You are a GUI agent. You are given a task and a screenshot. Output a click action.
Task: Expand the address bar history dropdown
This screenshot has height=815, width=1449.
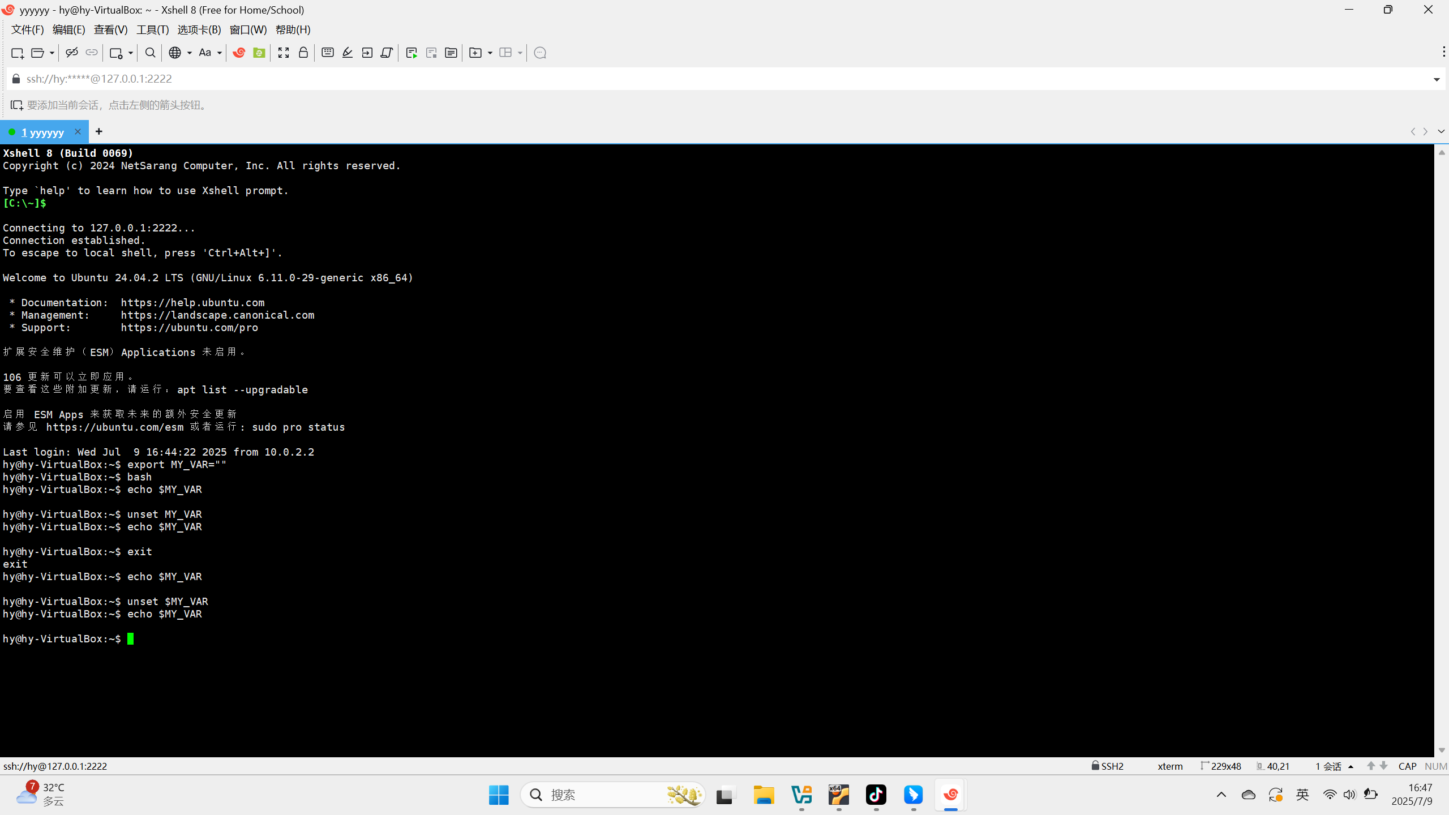pyautogui.click(x=1437, y=79)
